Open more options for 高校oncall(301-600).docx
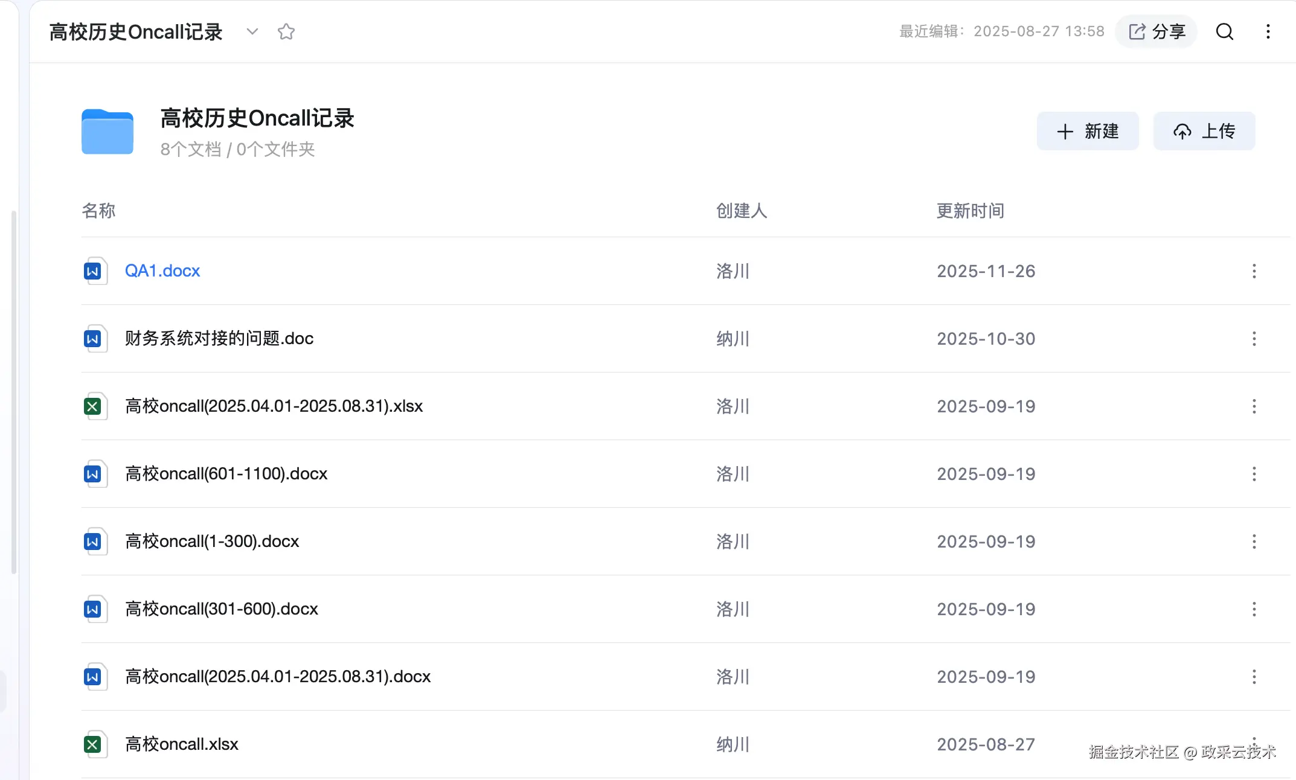 point(1254,609)
